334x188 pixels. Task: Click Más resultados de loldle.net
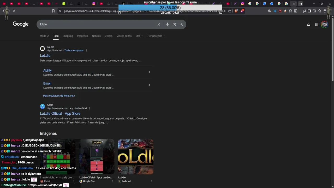[x=59, y=96]
